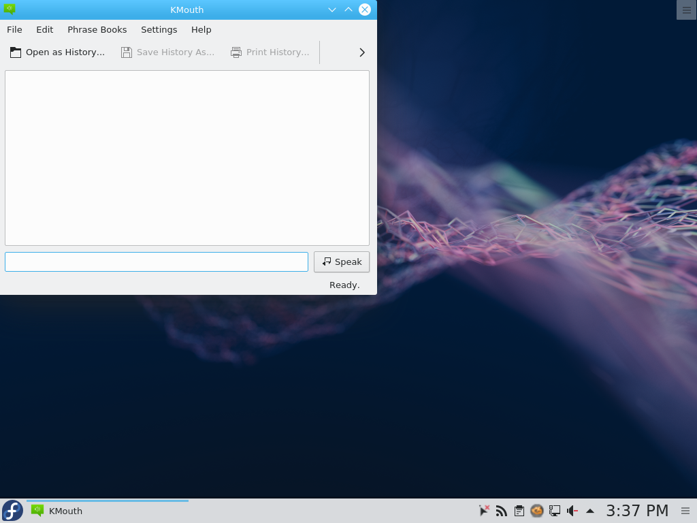Open the network RSS-style tray icon
Image resolution: width=697 pixels, height=523 pixels.
tap(502, 511)
